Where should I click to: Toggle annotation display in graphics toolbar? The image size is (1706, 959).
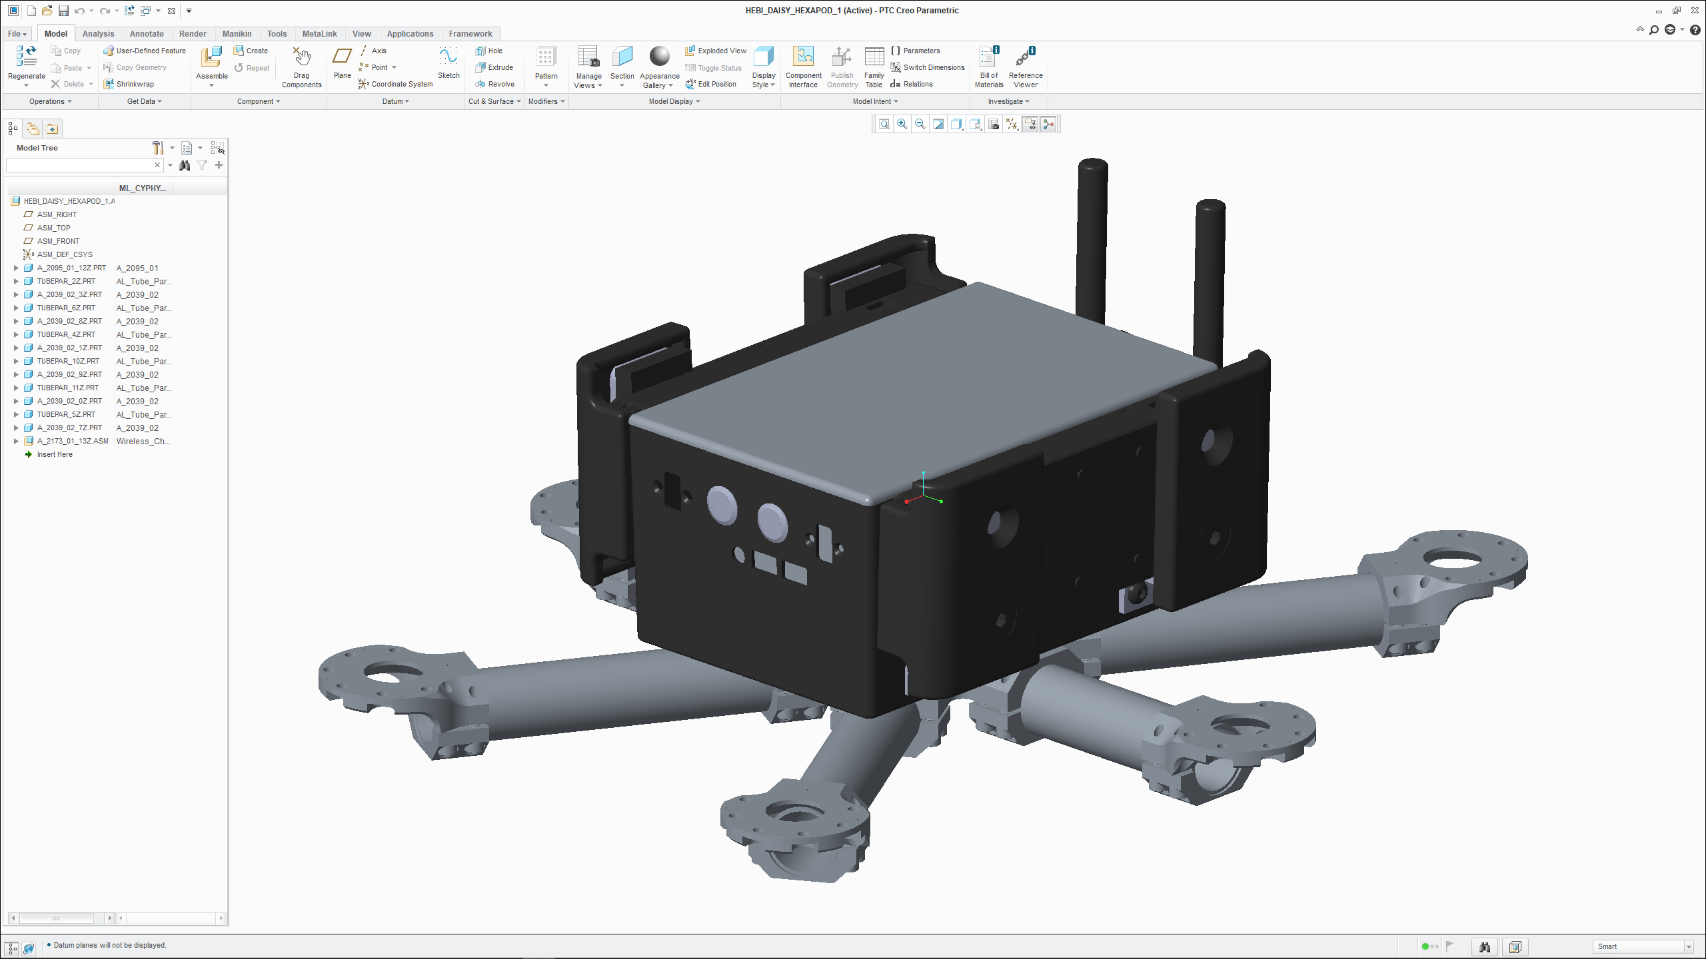(x=1030, y=125)
